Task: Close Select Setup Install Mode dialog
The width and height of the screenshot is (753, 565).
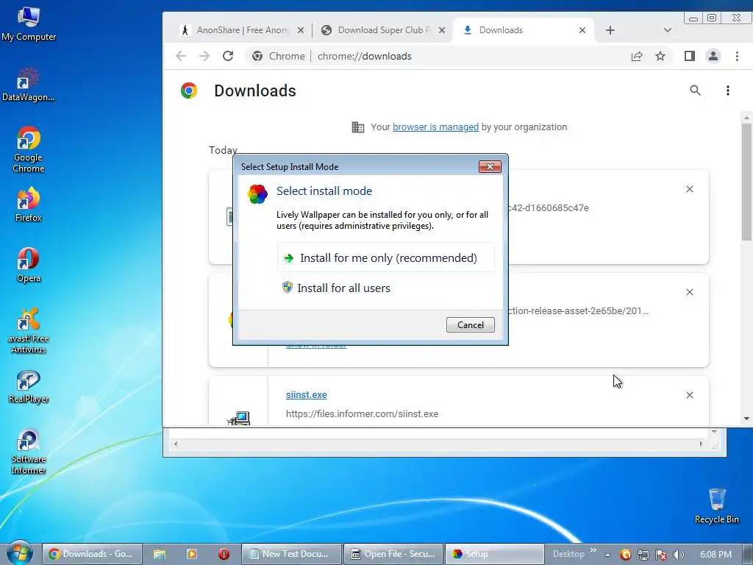Action: (490, 167)
